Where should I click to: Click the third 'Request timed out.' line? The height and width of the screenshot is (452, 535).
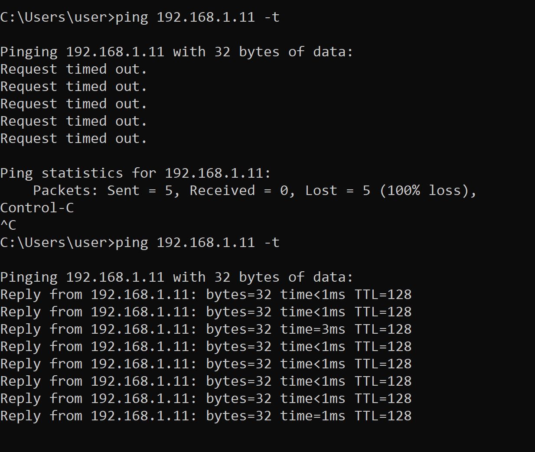click(x=74, y=104)
